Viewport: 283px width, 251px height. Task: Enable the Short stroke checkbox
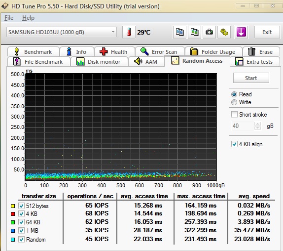tap(234, 115)
